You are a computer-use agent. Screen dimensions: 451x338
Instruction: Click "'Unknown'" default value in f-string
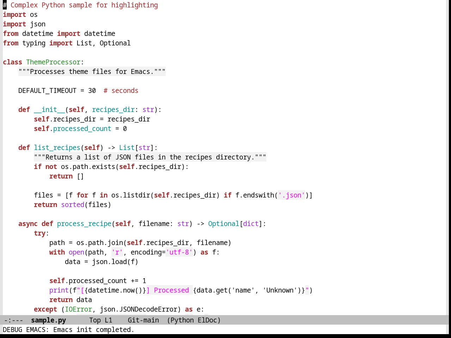click(280, 290)
